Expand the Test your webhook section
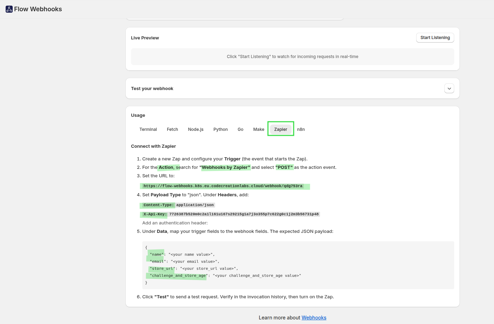The width and height of the screenshot is (494, 324). pyautogui.click(x=449, y=89)
